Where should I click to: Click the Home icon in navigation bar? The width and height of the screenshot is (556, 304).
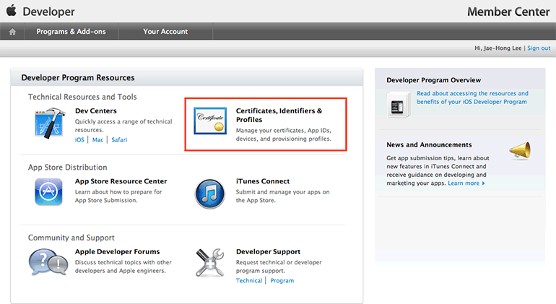(12, 32)
